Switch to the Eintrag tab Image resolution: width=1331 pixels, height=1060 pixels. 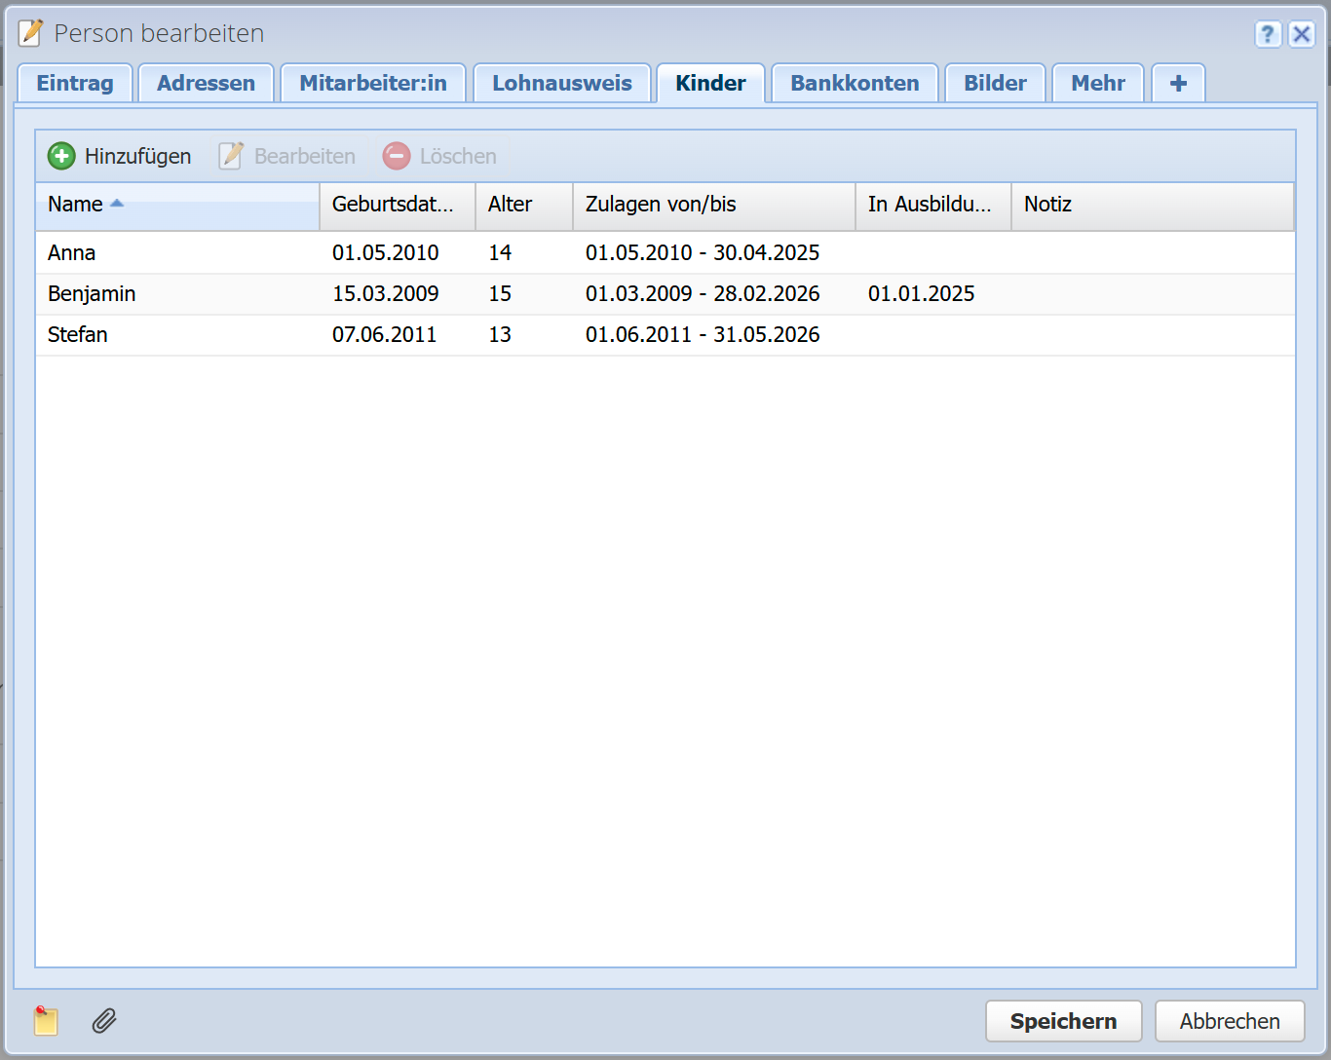pos(75,84)
